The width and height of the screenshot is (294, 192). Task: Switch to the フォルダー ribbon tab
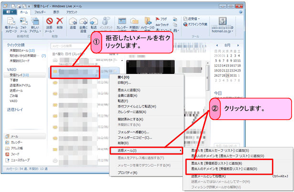tap(40, 12)
